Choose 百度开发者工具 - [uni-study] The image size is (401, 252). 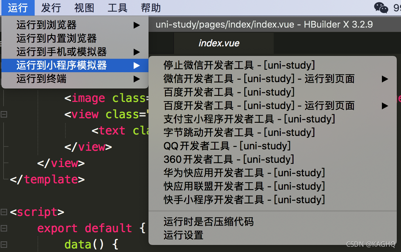click(273, 92)
